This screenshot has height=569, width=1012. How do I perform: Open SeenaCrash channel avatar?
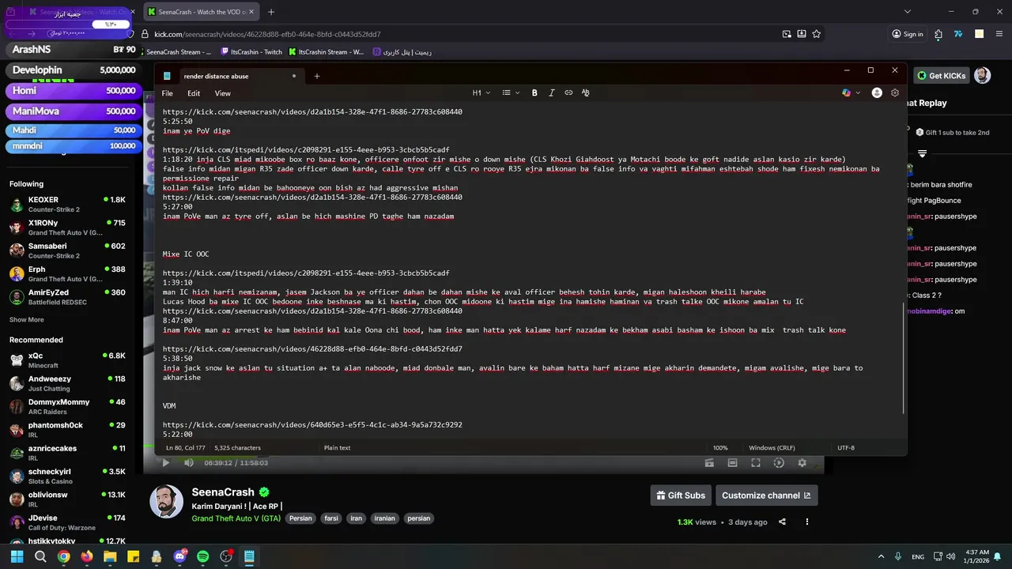(x=166, y=501)
